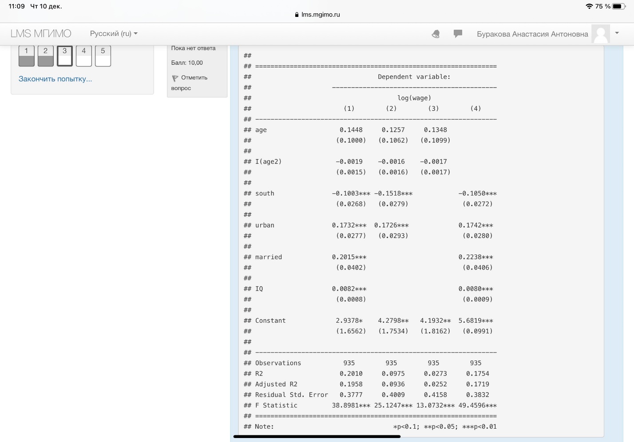Tap the battery indicator icon
This screenshot has height=442, width=634.
[x=619, y=6]
